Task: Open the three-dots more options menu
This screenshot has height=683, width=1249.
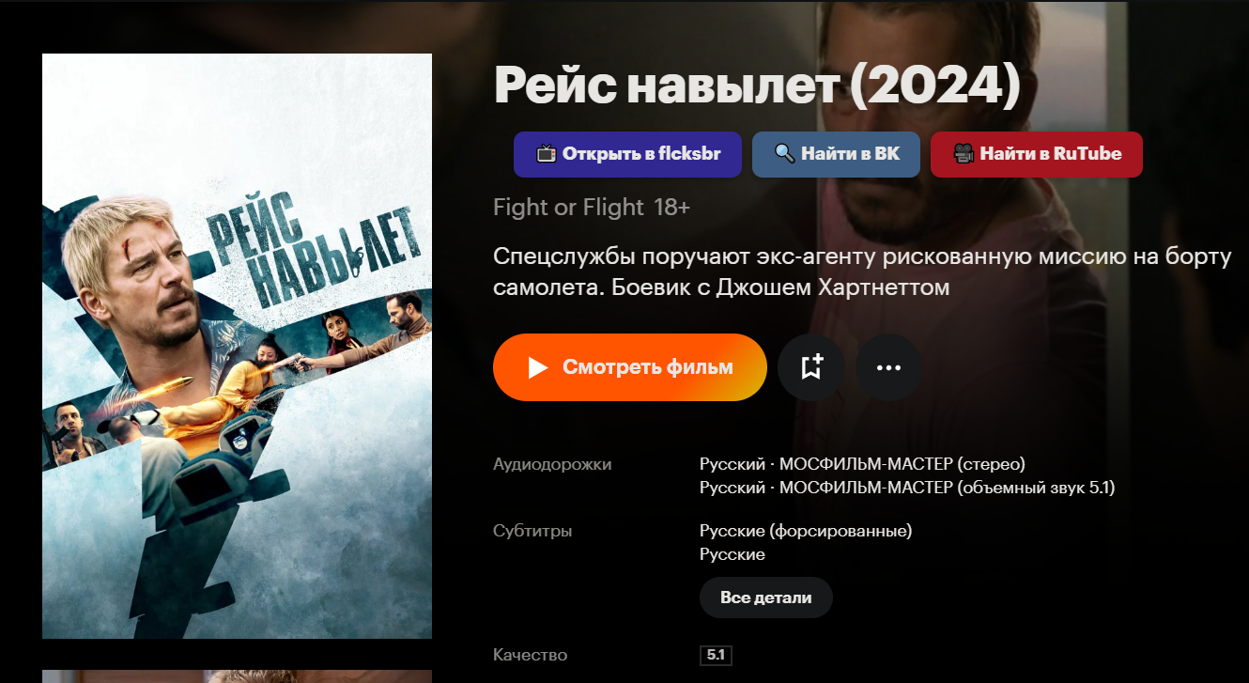Action: 888,367
